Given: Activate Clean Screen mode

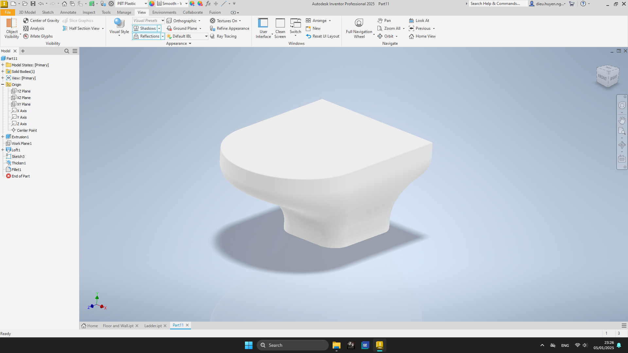Looking at the screenshot, I should click(x=280, y=28).
